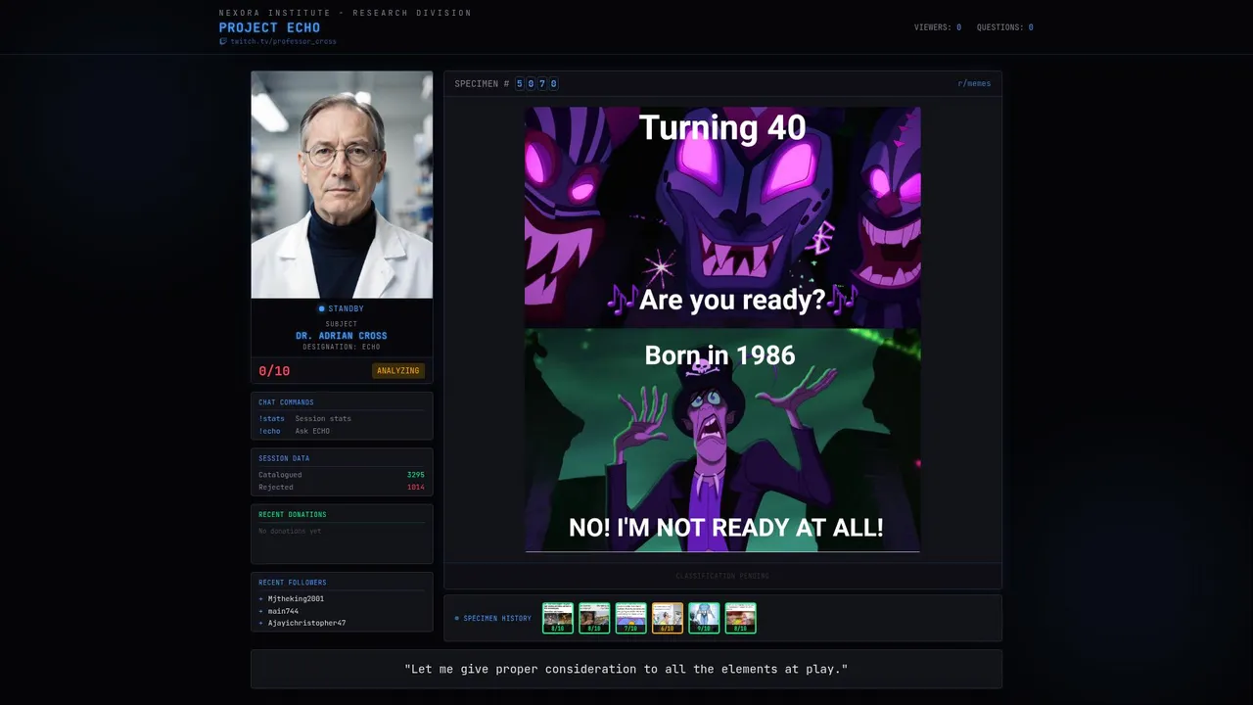Select follower Ajayichristopher47
1253x705 pixels.
point(306,623)
